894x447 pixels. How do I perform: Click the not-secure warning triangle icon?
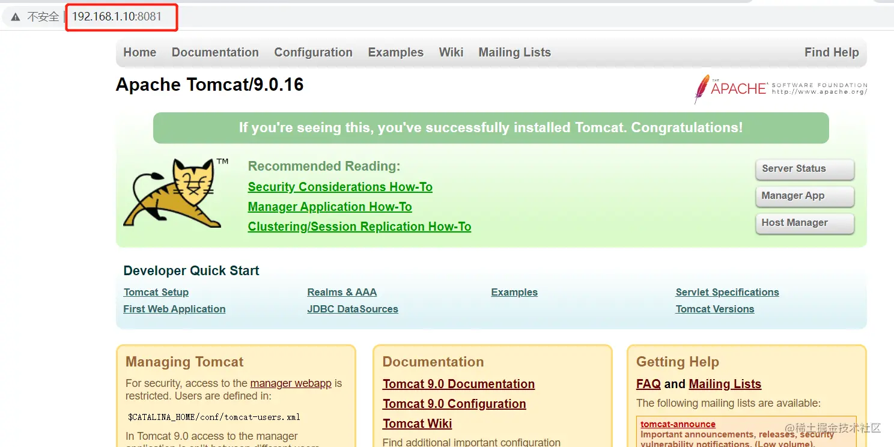15,17
